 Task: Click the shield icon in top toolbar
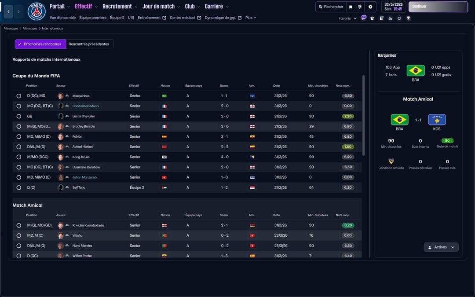pyautogui.click(x=360, y=7)
